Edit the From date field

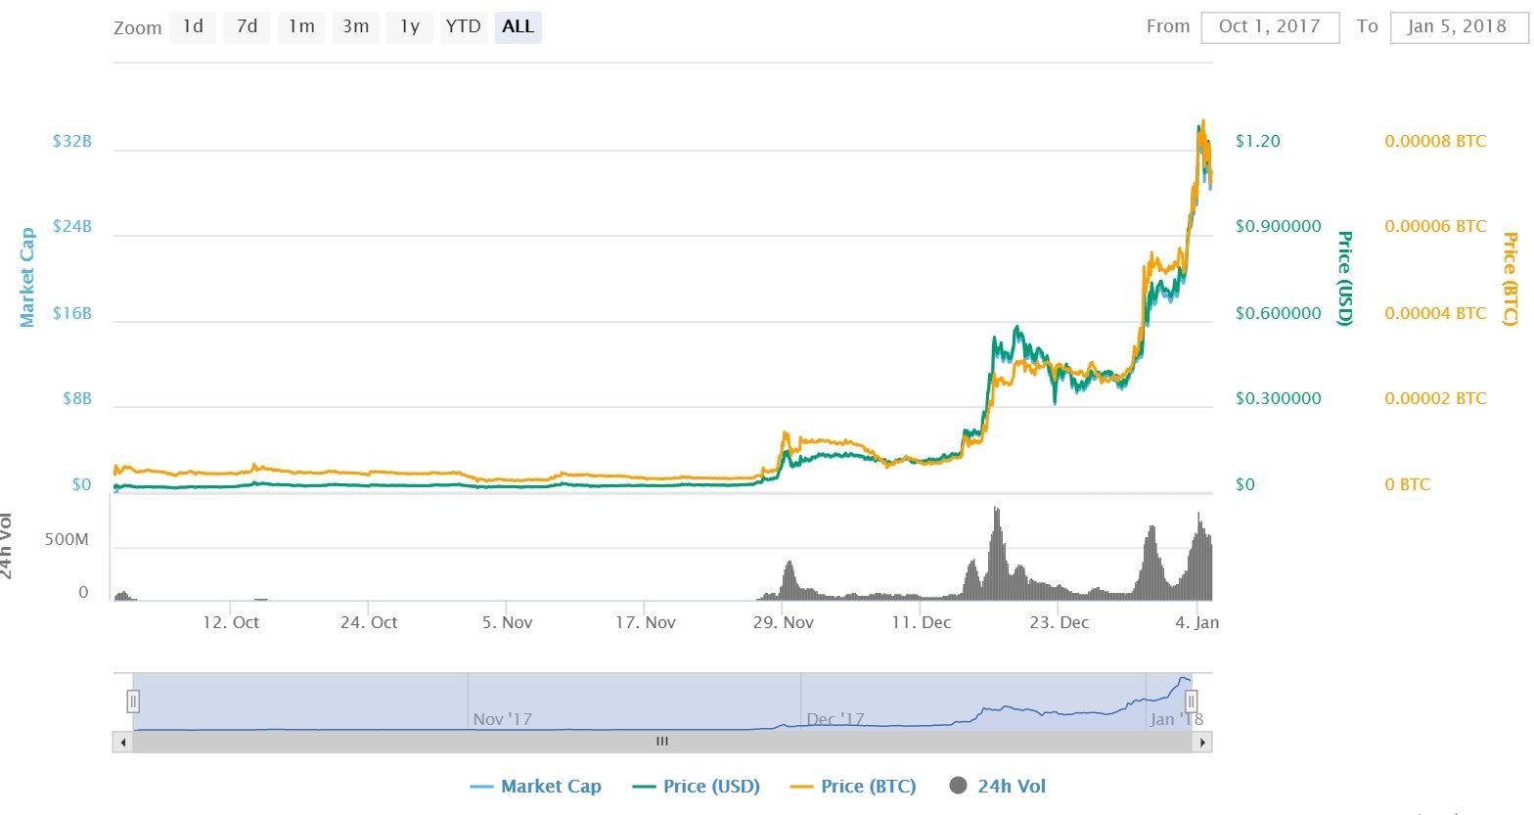(1269, 26)
